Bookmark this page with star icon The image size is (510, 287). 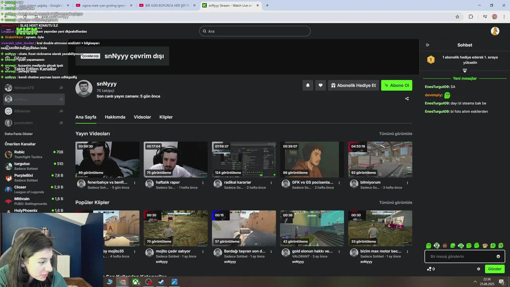(457, 17)
